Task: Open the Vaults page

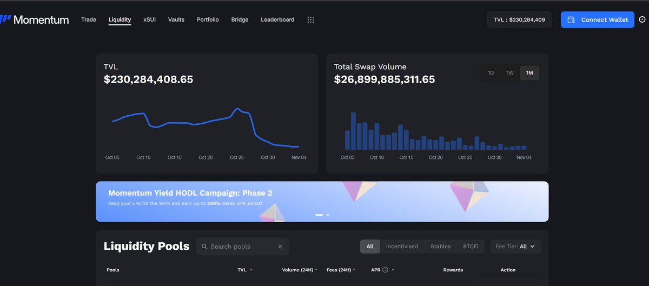Action: coord(176,19)
